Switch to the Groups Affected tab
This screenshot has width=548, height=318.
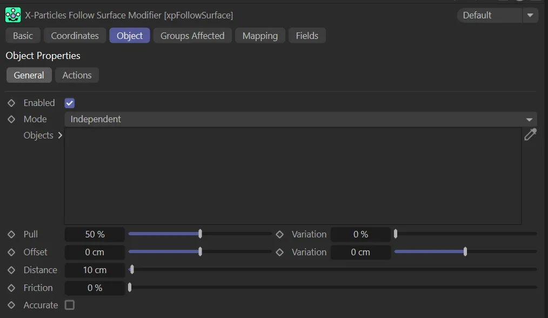point(192,36)
